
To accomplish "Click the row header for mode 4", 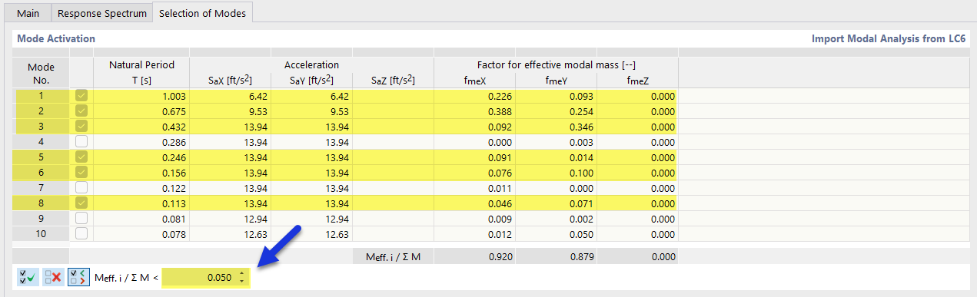I will coord(42,141).
